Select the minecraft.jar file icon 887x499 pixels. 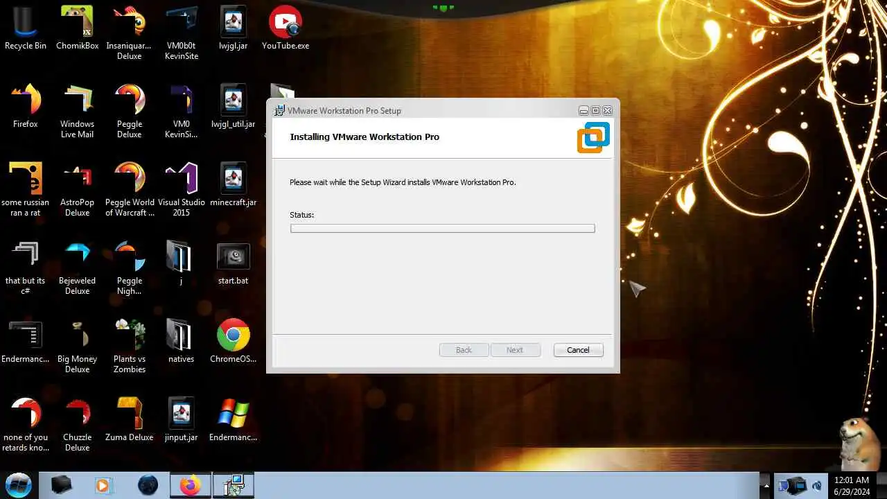pyautogui.click(x=233, y=184)
